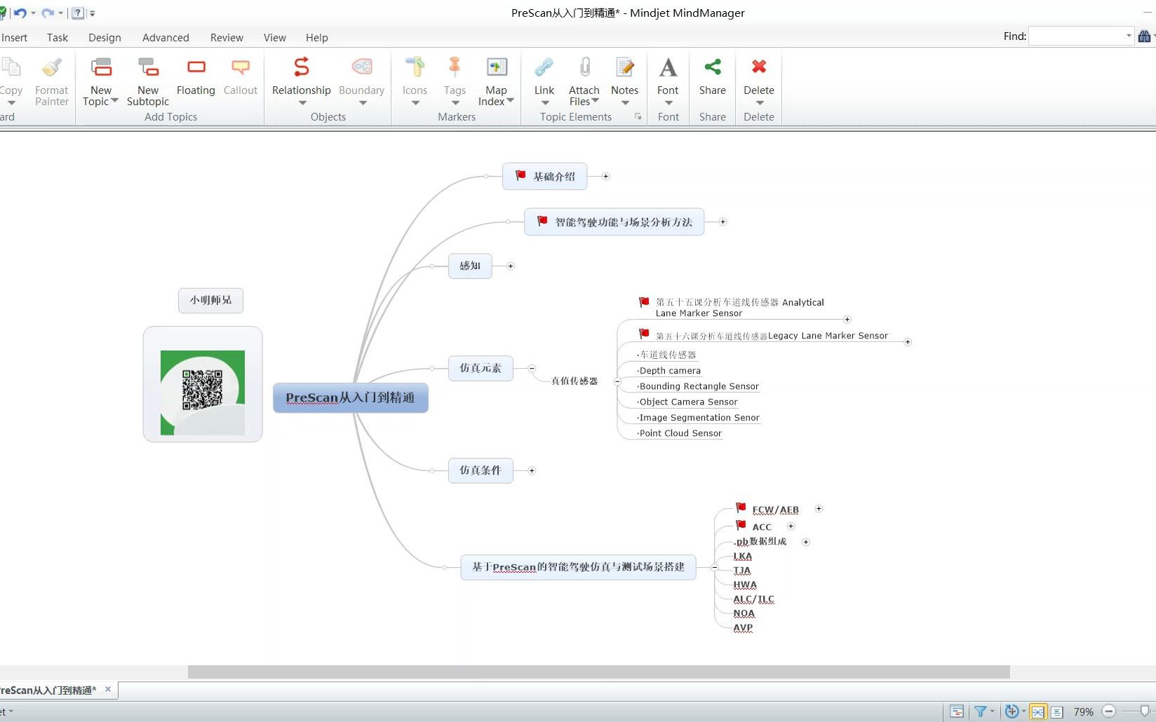
Task: Open the New Topic dropdown arrow
Action: [x=114, y=101]
